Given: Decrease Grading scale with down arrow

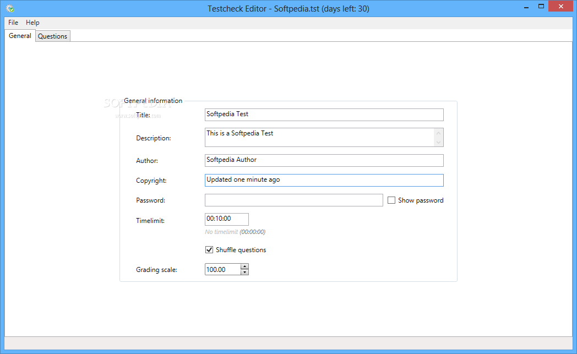Looking at the screenshot, I should 244,273.
